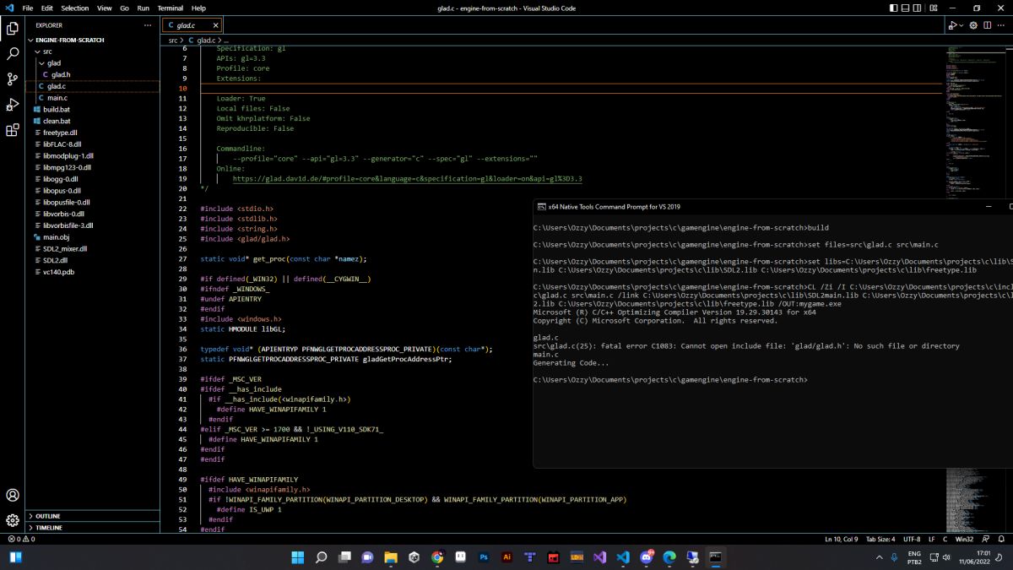Open Visual Studio from the taskbar
This screenshot has width=1013, height=570.
pos(599,557)
